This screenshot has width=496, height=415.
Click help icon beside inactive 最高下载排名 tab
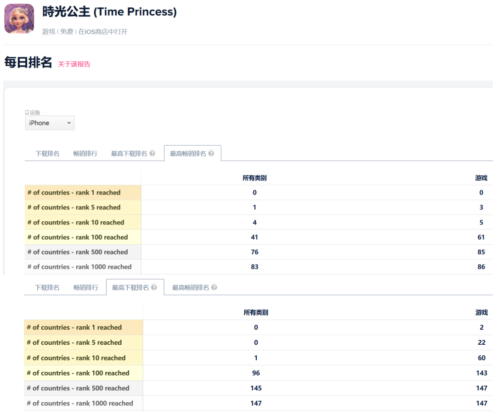152,154
